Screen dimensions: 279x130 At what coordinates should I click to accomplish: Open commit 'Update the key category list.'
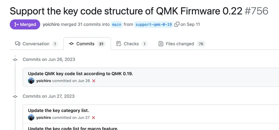click(59, 111)
